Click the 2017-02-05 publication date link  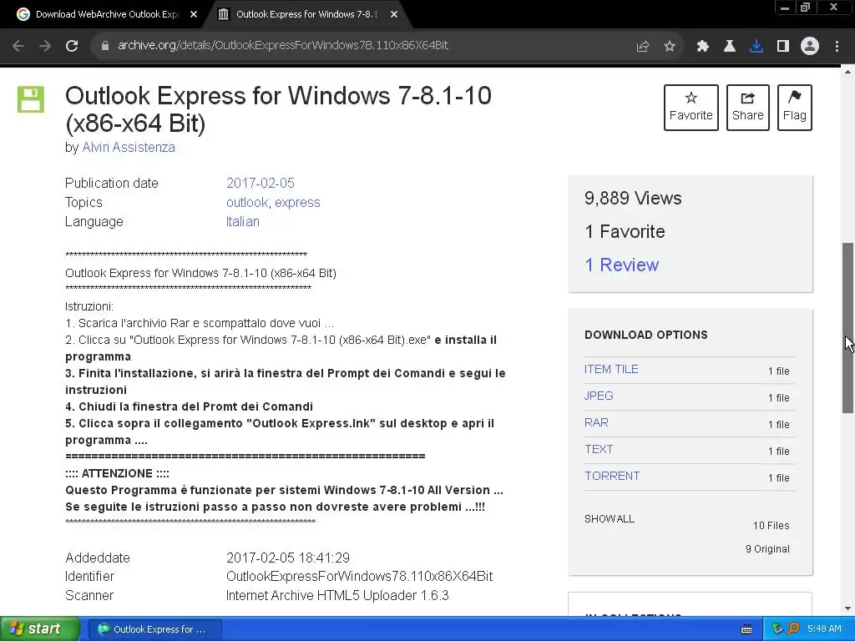click(x=261, y=183)
